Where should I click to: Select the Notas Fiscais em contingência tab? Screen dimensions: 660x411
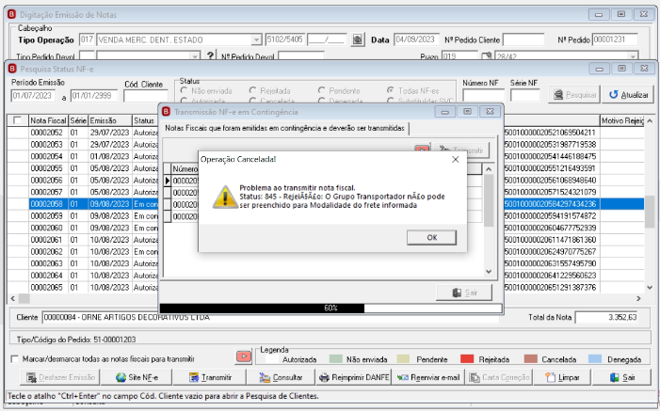click(x=284, y=128)
